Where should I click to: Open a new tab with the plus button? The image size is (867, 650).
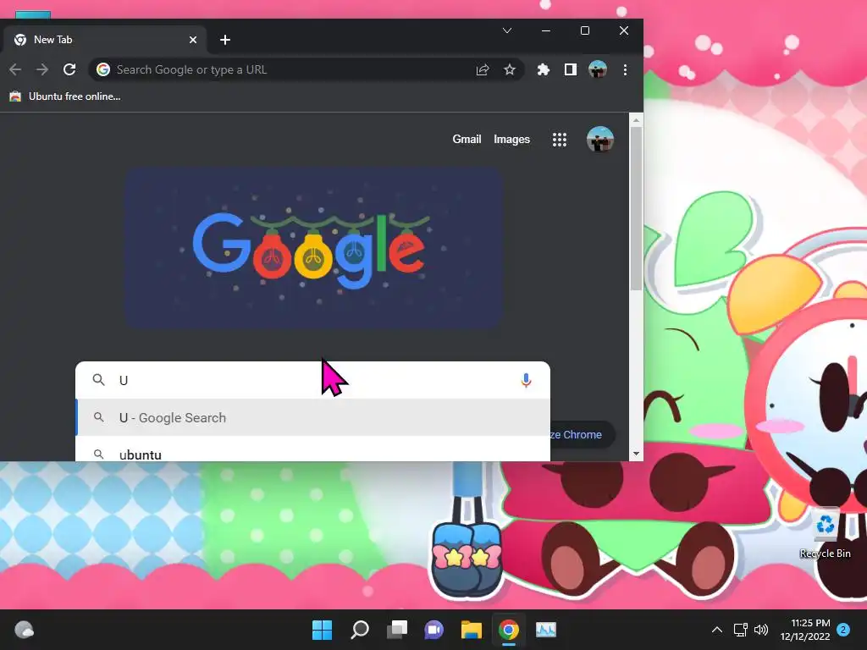click(x=225, y=40)
